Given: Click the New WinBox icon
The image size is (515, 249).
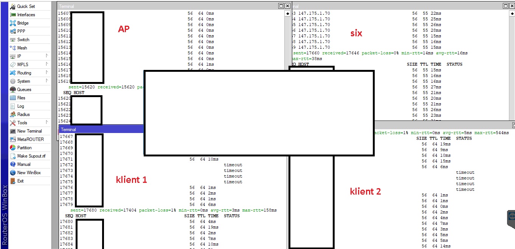Looking at the screenshot, I should [12, 173].
